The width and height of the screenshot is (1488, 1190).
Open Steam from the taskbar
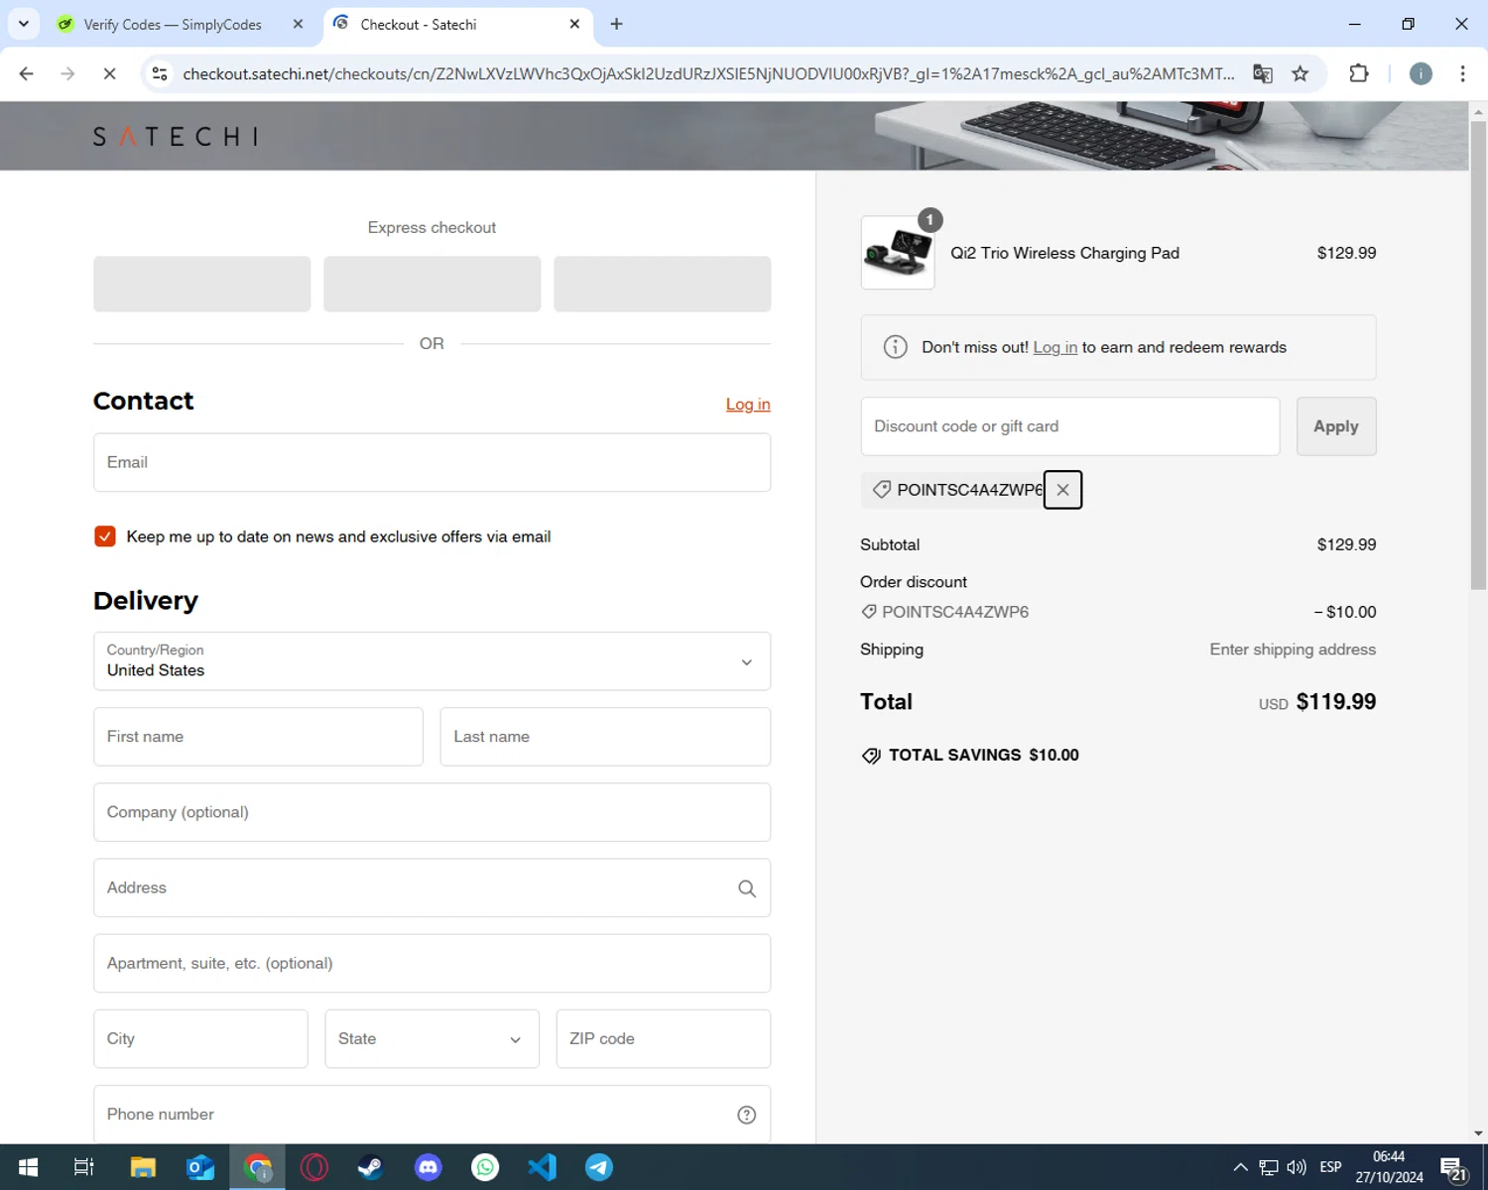coord(371,1167)
